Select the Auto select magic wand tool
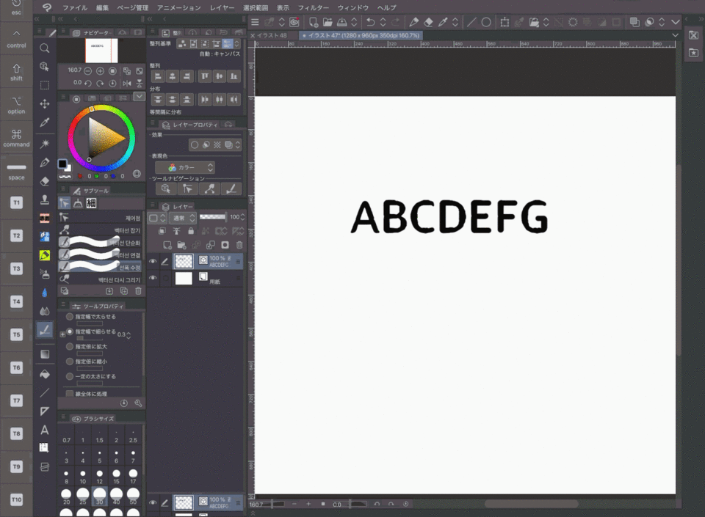This screenshot has height=517, width=705. click(x=45, y=144)
